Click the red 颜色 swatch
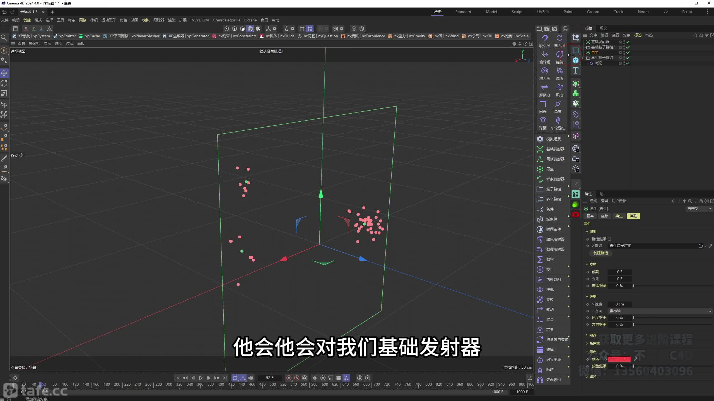 pos(619,359)
